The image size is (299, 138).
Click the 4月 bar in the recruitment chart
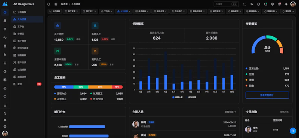166,82
